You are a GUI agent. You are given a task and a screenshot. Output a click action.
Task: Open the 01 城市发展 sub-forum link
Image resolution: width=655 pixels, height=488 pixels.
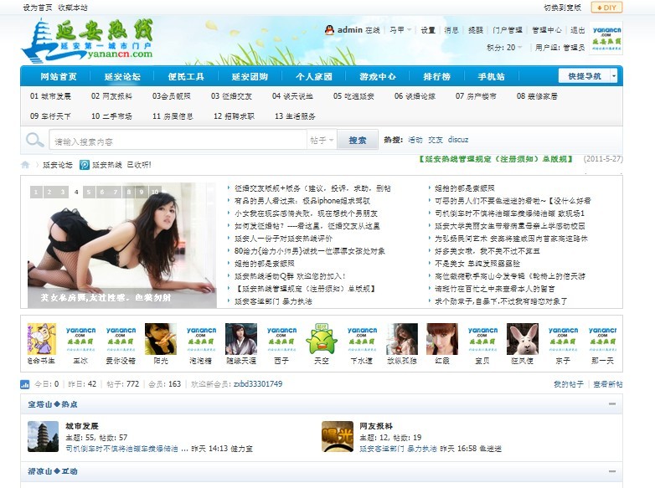coord(50,96)
